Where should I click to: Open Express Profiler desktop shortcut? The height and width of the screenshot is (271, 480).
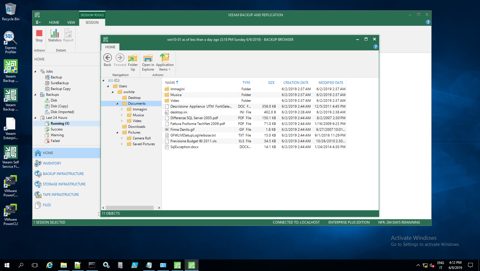point(11,43)
